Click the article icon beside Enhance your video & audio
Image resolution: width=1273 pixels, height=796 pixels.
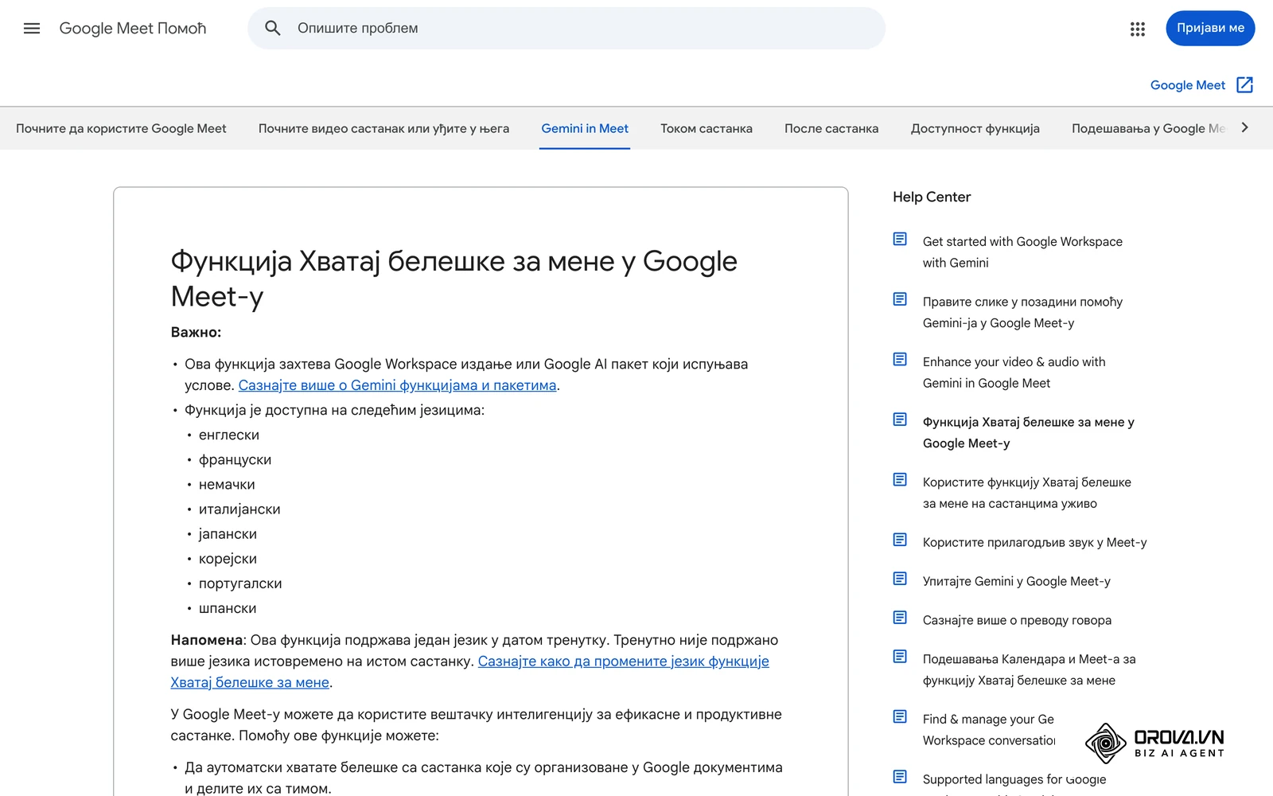[900, 359]
